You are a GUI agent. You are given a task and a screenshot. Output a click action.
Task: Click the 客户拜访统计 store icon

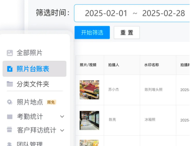click(10, 130)
